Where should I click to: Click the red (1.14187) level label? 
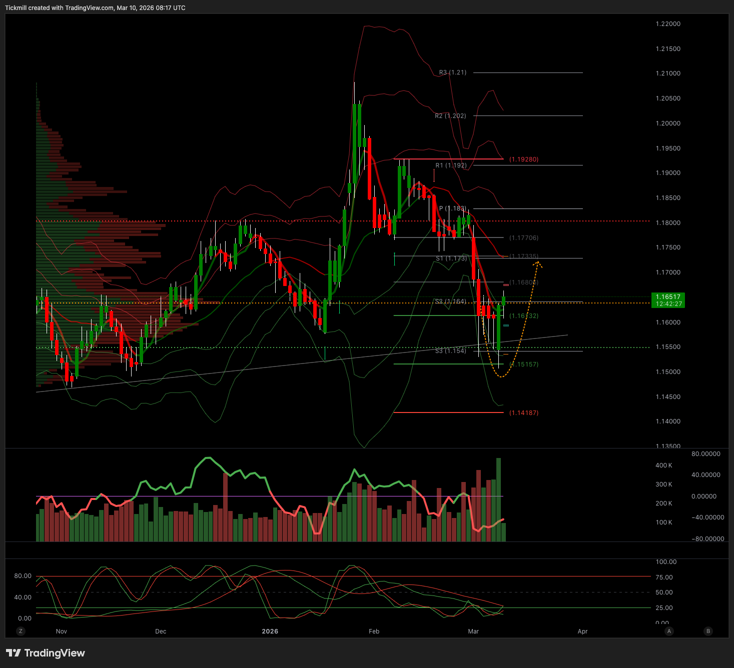click(x=524, y=413)
